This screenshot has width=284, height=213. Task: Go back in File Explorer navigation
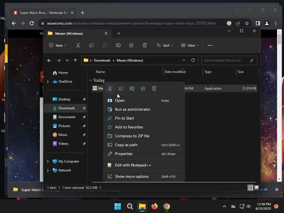click(x=49, y=60)
